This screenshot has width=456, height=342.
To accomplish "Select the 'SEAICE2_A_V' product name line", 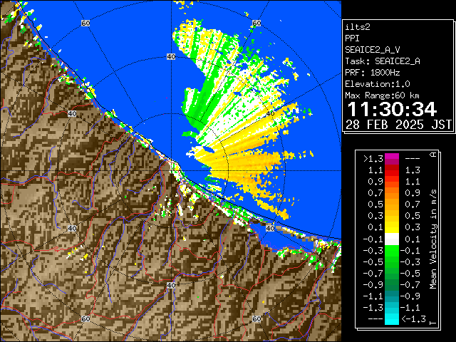I will pos(373,50).
